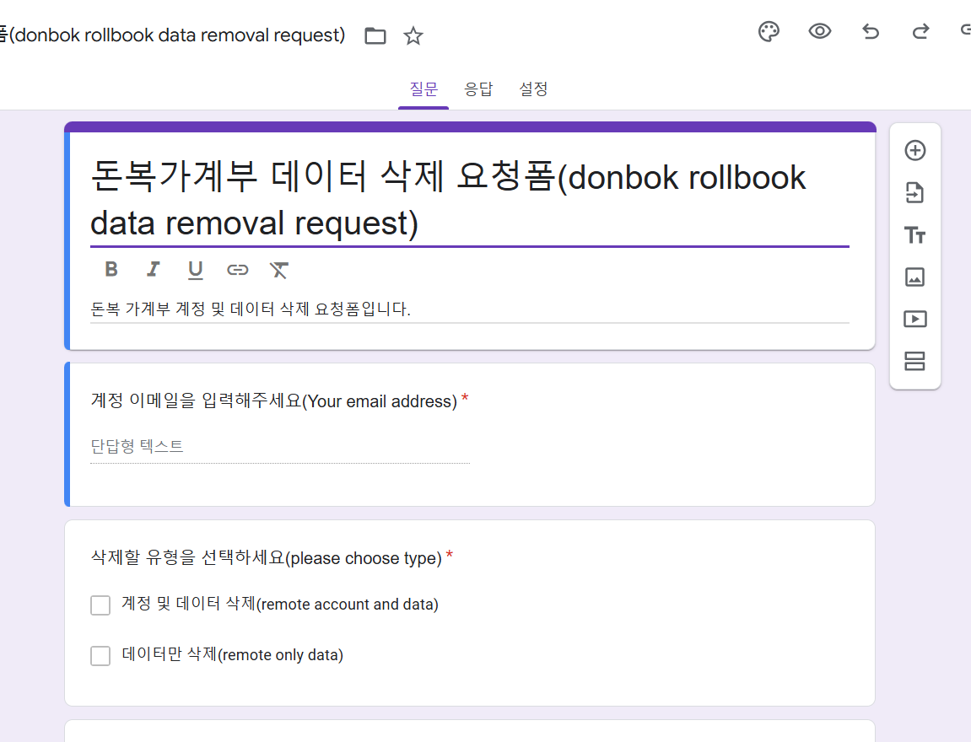
Task: Click the 단답형 텍스트 answer field
Action: click(x=280, y=447)
